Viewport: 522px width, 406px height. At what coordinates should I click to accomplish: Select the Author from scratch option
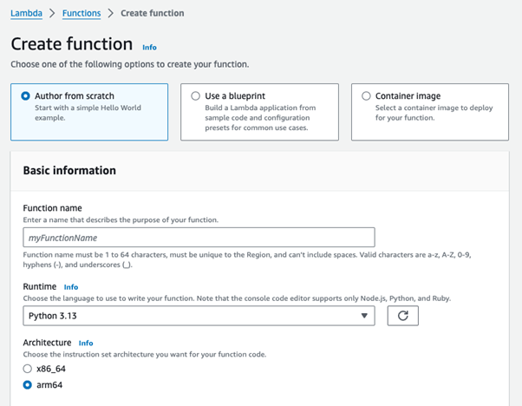click(x=89, y=112)
